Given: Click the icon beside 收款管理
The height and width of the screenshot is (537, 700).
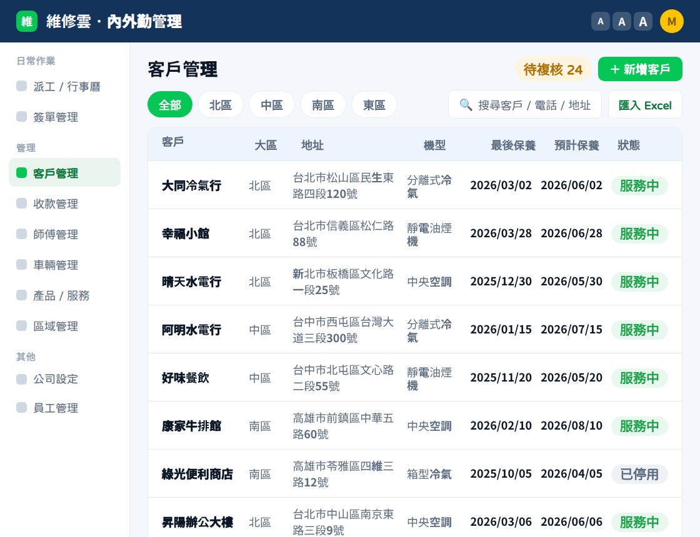Looking at the screenshot, I should click(x=21, y=204).
